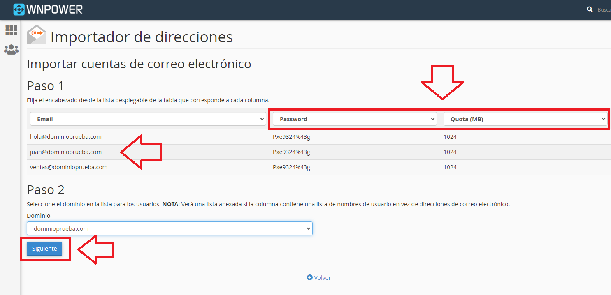Click the Importador de direcciones page title
Screen dimensions: 611x295
point(142,37)
